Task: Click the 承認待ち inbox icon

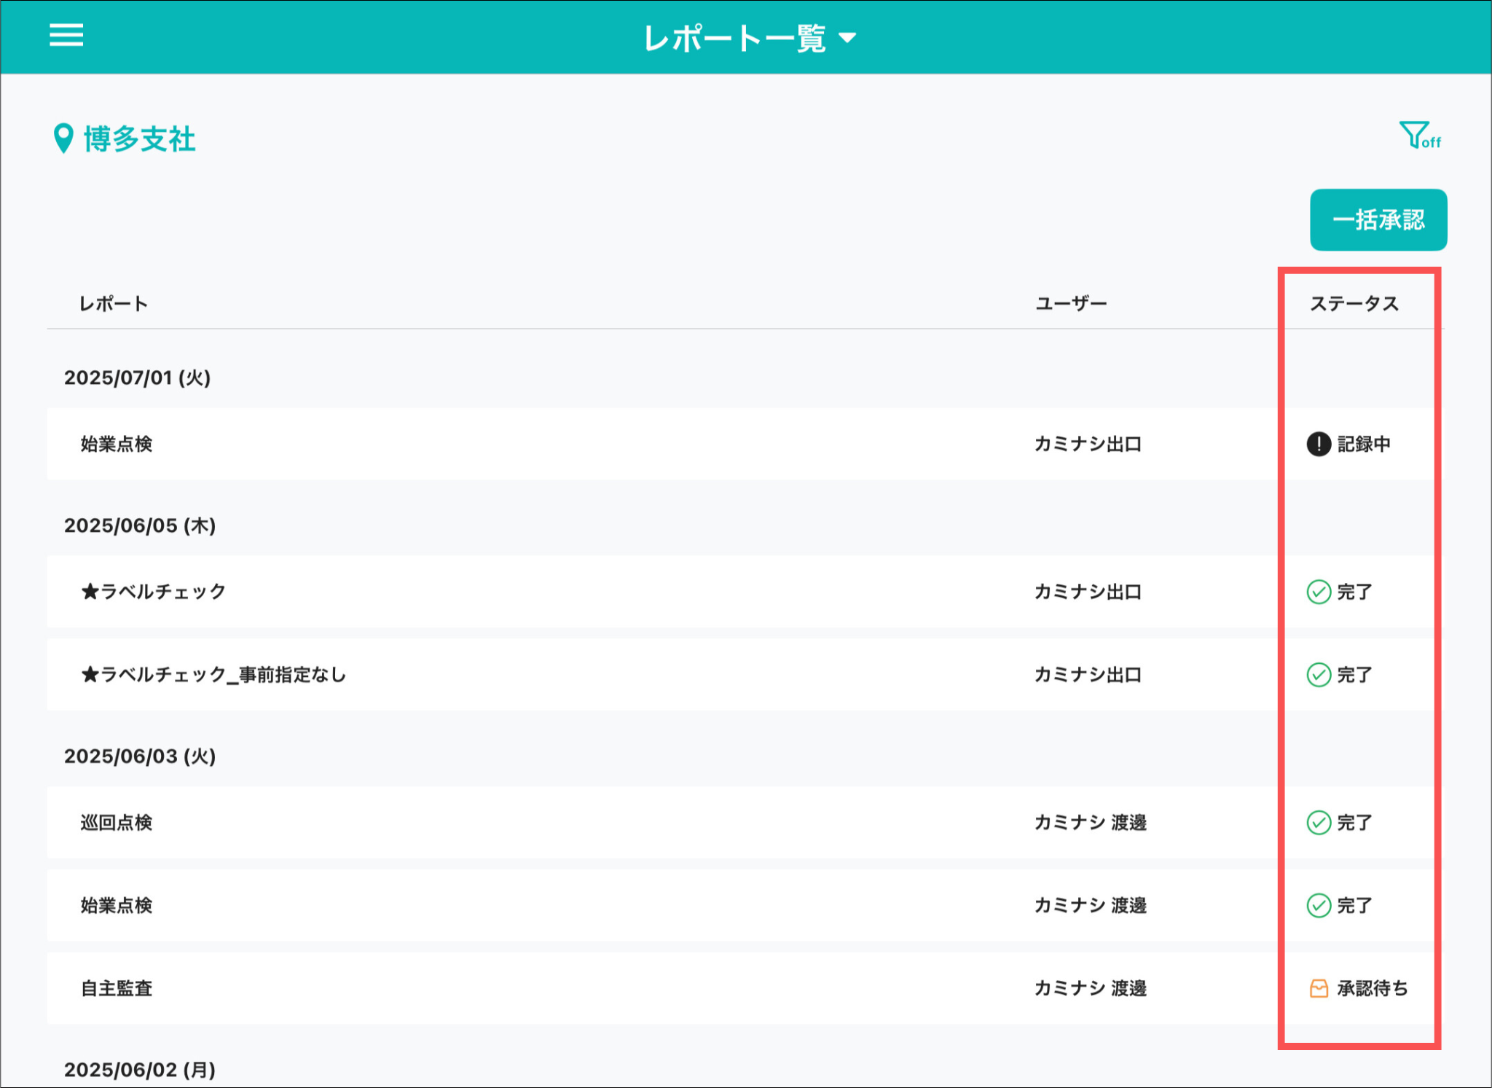Action: tap(1319, 989)
